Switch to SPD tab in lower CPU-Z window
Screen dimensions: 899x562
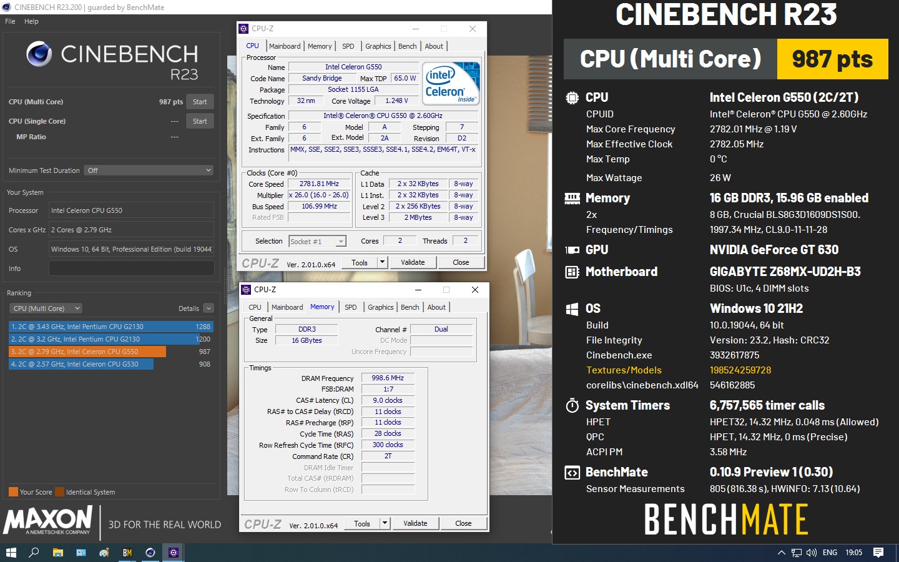pyautogui.click(x=351, y=307)
